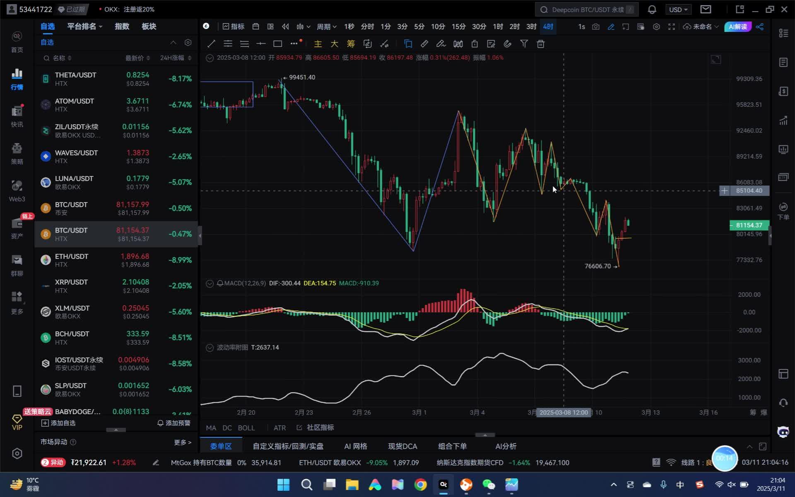This screenshot has height=497, width=795.
Task: Open the candlestick chart type dropdown
Action: [x=303, y=27]
